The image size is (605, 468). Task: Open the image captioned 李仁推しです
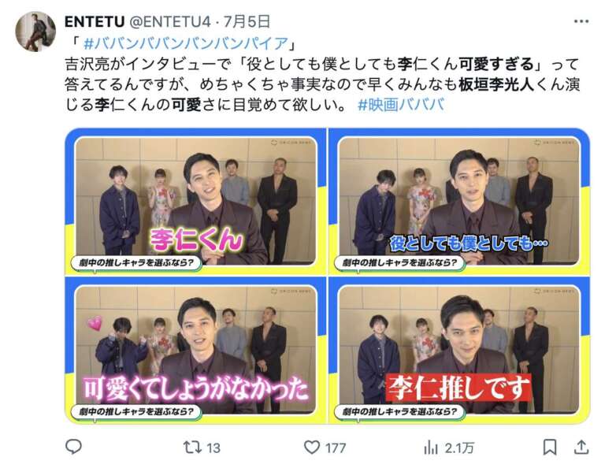[x=459, y=350]
